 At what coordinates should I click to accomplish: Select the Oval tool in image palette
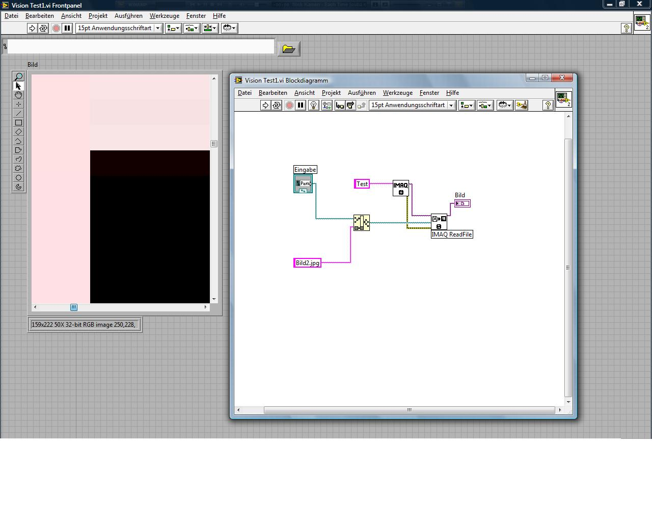(19, 177)
